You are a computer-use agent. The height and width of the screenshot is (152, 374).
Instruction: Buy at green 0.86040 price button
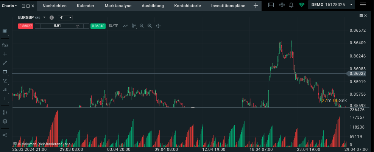98,26
